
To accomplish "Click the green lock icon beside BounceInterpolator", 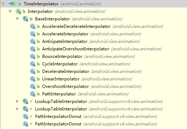I will coord(38,56).
